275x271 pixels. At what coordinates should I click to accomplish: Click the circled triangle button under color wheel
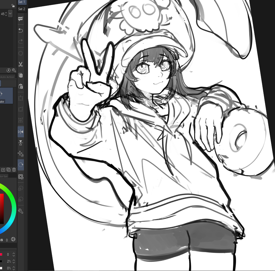click(x=13, y=239)
